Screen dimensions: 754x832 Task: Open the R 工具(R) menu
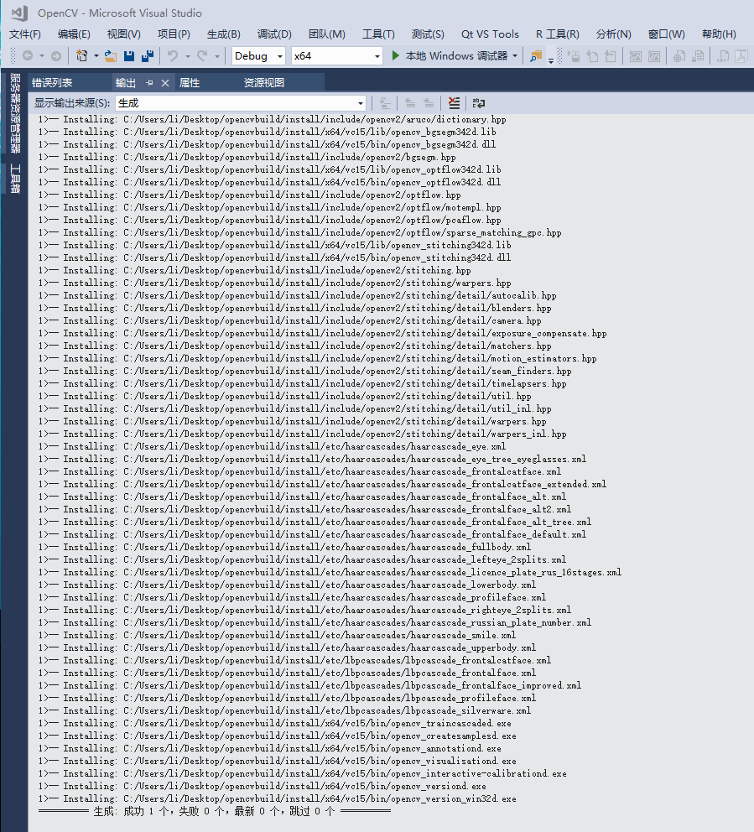pyautogui.click(x=557, y=34)
